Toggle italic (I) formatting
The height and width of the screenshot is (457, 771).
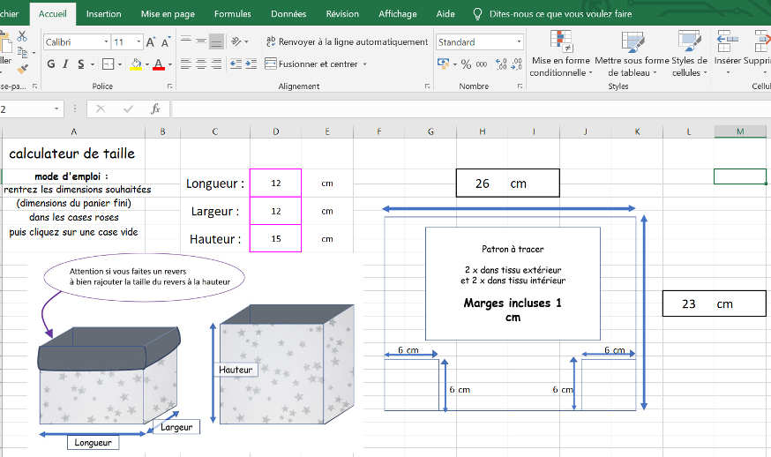[65, 64]
